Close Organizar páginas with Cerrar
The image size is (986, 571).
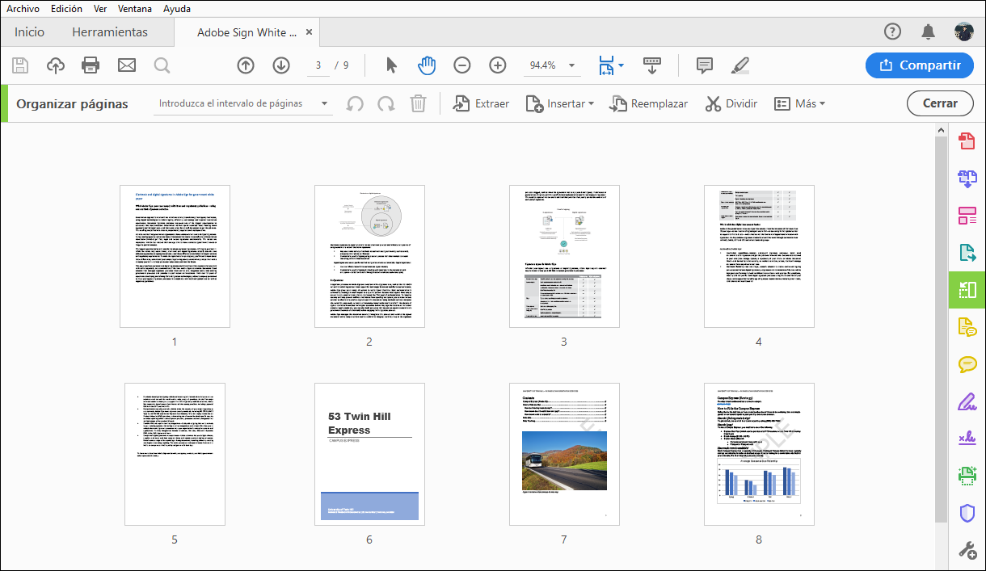[940, 103]
